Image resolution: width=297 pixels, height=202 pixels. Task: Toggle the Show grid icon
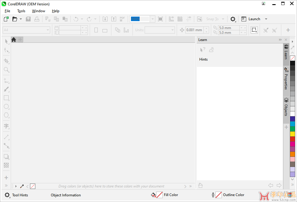point(180,19)
